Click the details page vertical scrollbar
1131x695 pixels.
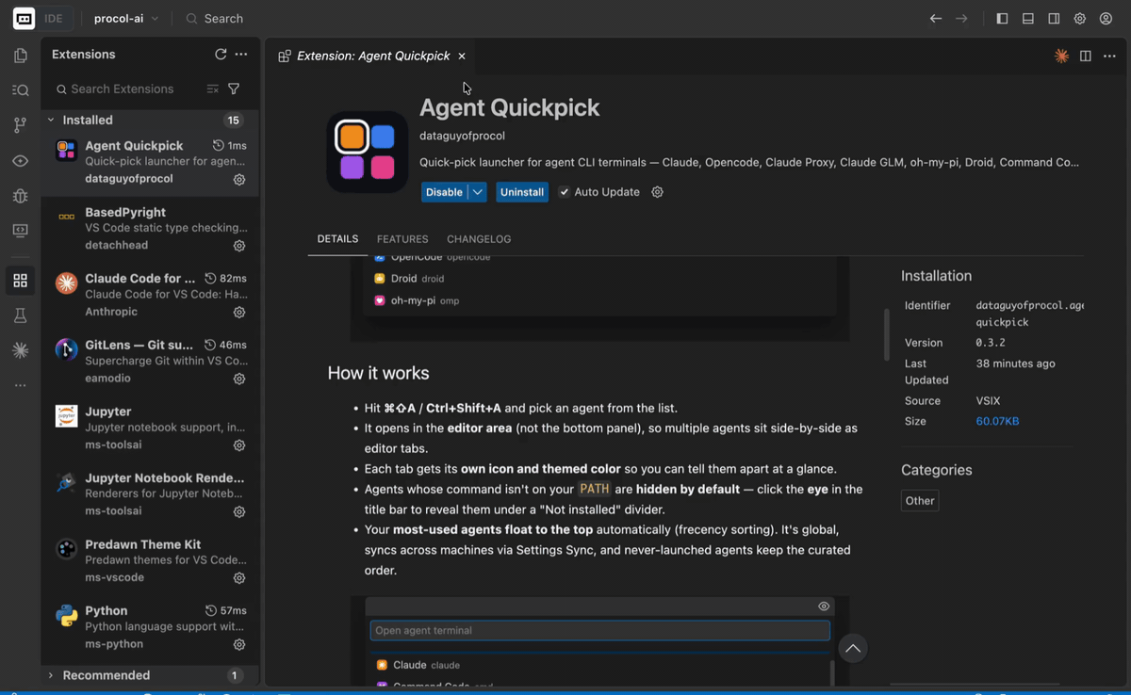(x=887, y=333)
